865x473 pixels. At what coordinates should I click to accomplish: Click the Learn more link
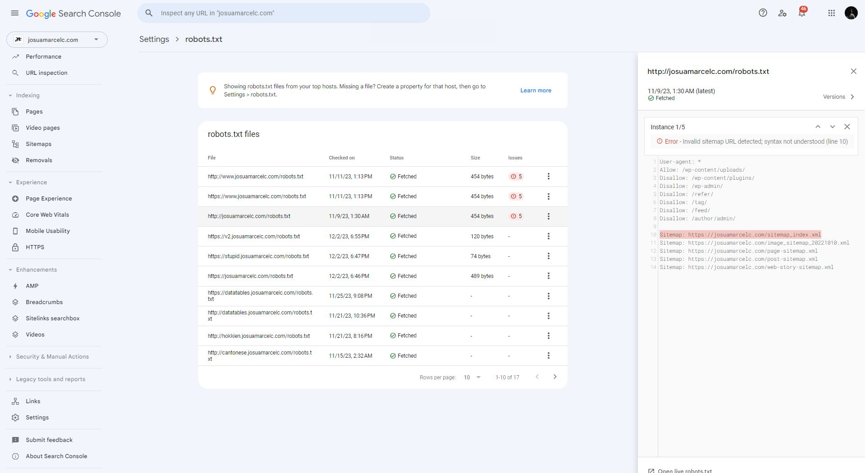536,91
